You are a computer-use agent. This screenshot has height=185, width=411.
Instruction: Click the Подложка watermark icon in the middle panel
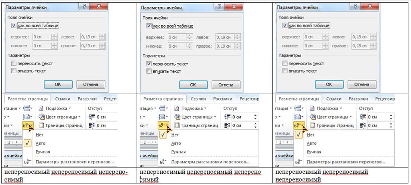click(177, 109)
